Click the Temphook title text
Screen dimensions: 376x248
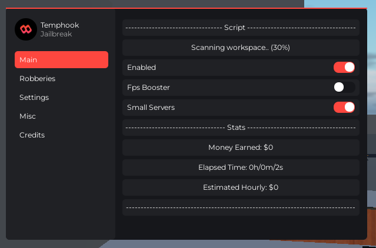[59, 25]
